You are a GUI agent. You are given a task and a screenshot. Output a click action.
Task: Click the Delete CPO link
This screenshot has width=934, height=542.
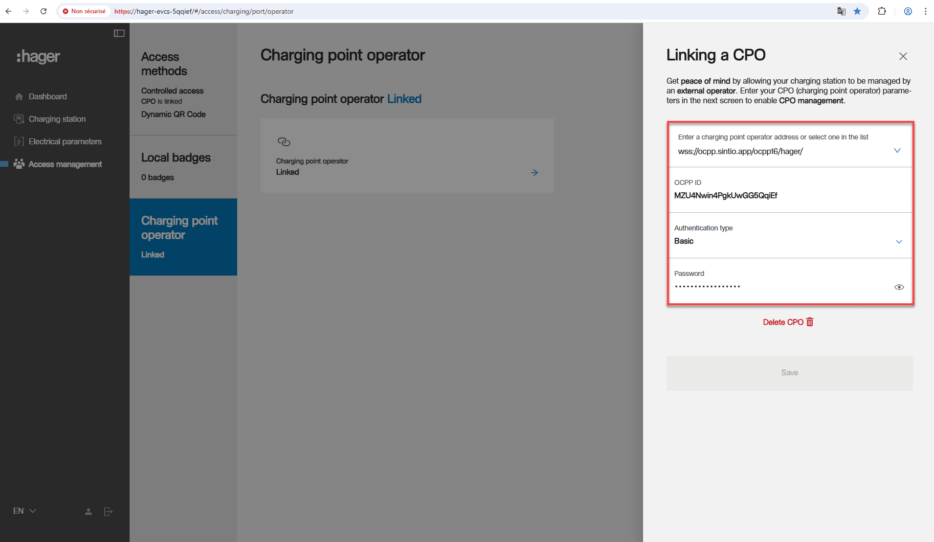(x=788, y=322)
